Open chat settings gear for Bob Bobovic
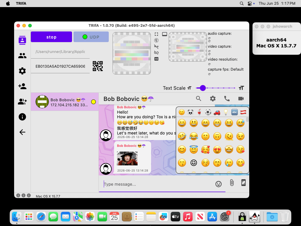Viewport: 301px width, 226px height. pos(213,99)
